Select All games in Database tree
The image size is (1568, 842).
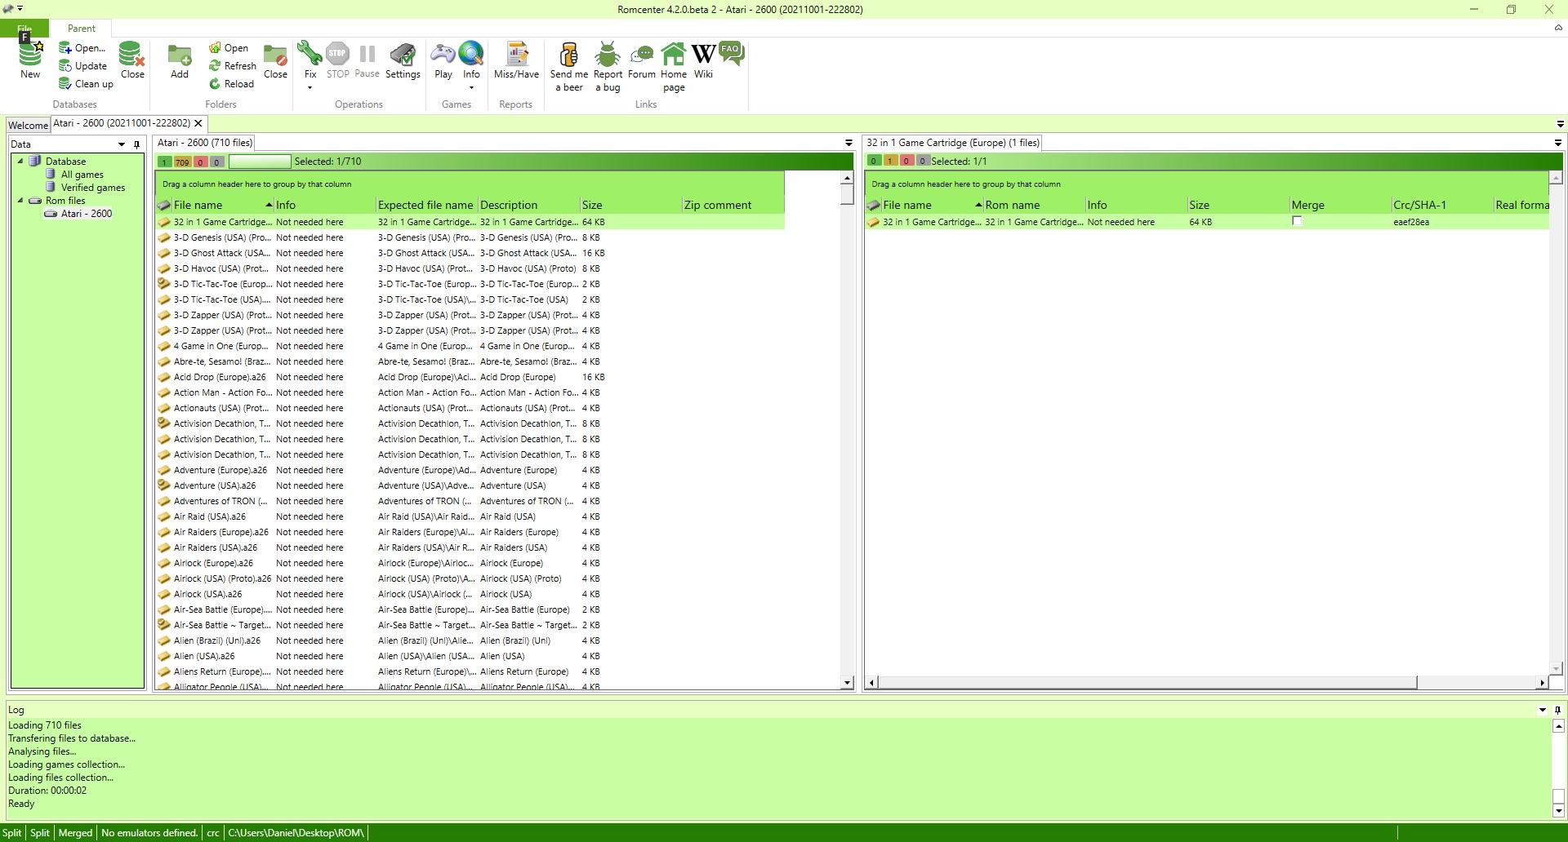82,175
